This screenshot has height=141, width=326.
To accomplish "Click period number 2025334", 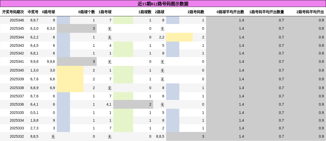I will click(17, 120).
